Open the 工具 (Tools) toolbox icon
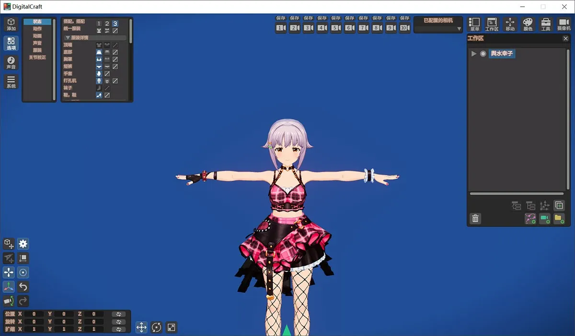Image resolution: width=575 pixels, height=336 pixels. 545,24
